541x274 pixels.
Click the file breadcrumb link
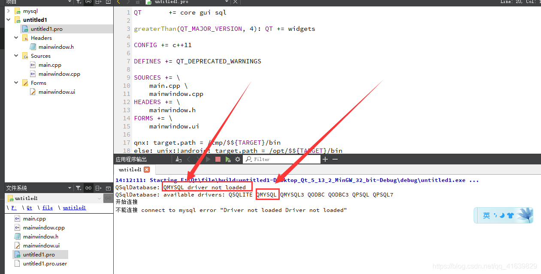coord(48,208)
